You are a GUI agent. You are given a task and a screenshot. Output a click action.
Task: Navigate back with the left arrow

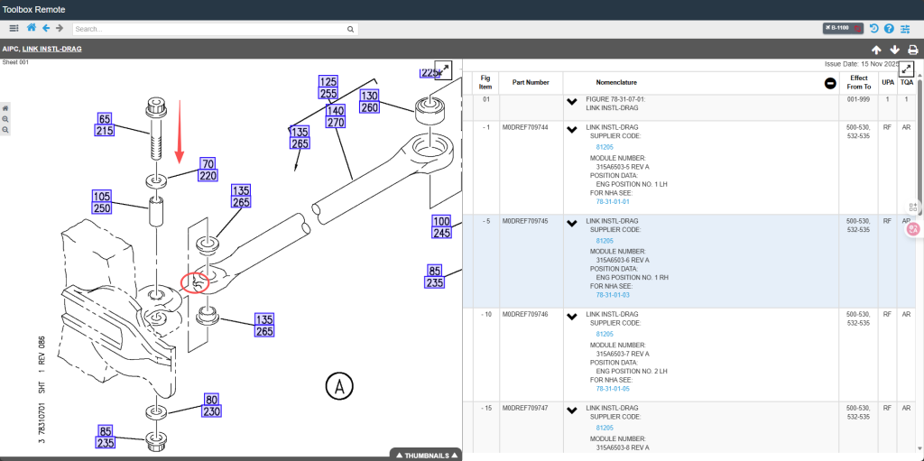pyautogui.click(x=46, y=29)
